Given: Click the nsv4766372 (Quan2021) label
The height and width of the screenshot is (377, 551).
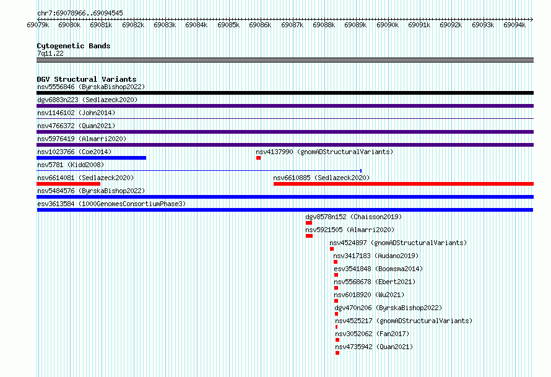Looking at the screenshot, I should coord(76,126).
